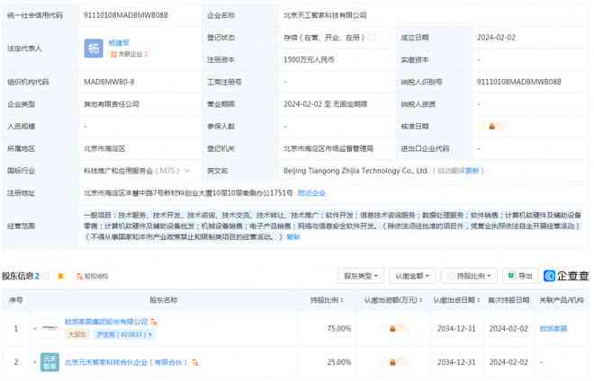Select the credit code 91110108MAD8MW8088 beside 统一社会信用代码

click(x=126, y=15)
